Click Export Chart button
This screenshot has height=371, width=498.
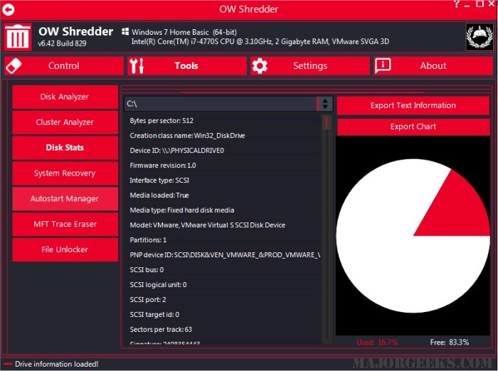point(413,127)
